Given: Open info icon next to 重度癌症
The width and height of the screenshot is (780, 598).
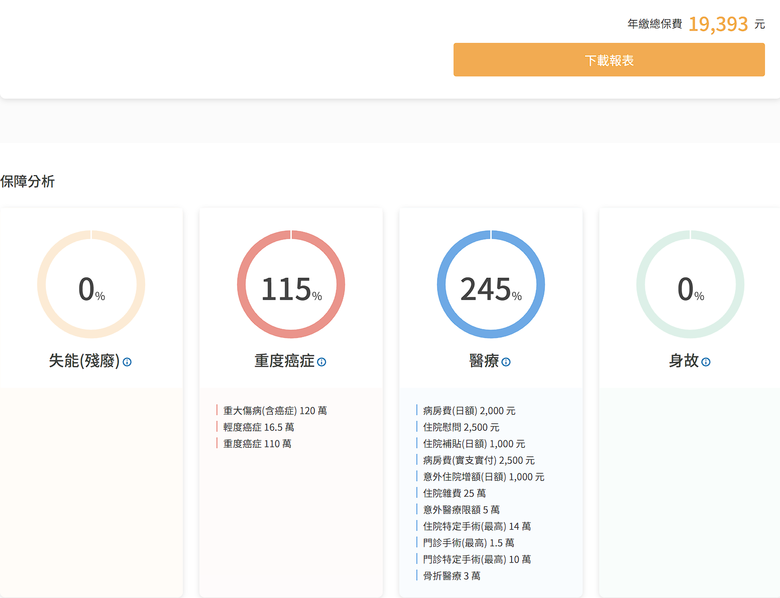Looking at the screenshot, I should point(321,362).
